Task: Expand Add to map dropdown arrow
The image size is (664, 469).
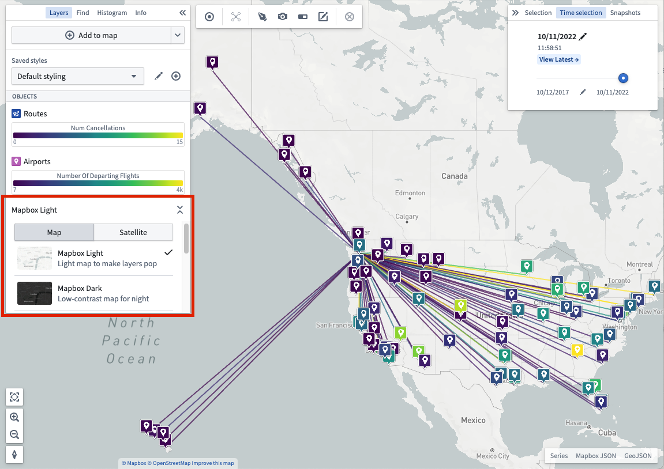Action: [x=178, y=35]
